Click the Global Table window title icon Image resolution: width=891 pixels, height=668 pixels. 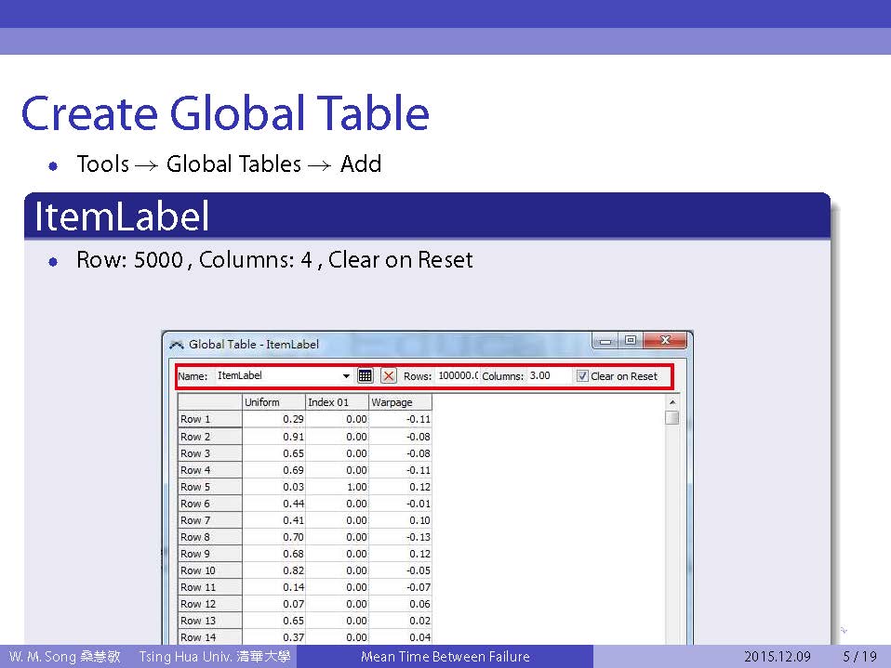click(177, 345)
